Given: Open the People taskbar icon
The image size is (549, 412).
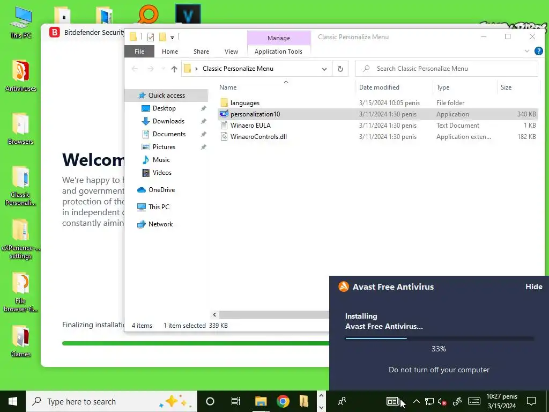Looking at the screenshot, I should tap(342, 401).
